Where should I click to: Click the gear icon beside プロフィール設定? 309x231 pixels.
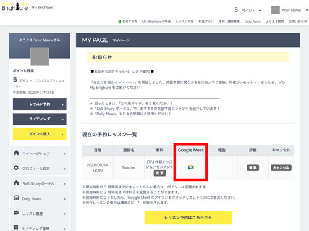coord(16,167)
